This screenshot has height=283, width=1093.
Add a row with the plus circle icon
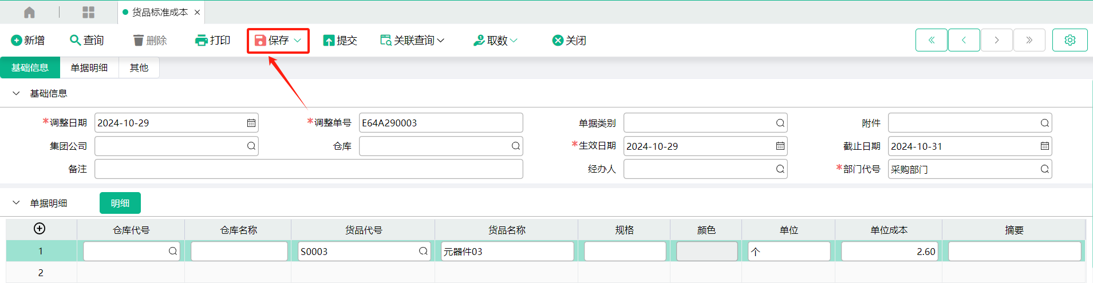(40, 229)
